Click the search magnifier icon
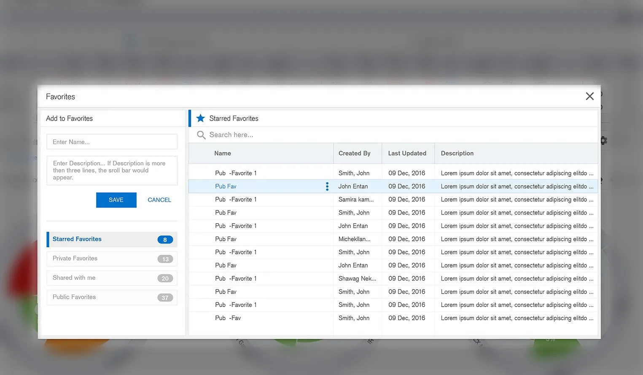Image resolution: width=643 pixels, height=375 pixels. tap(201, 135)
